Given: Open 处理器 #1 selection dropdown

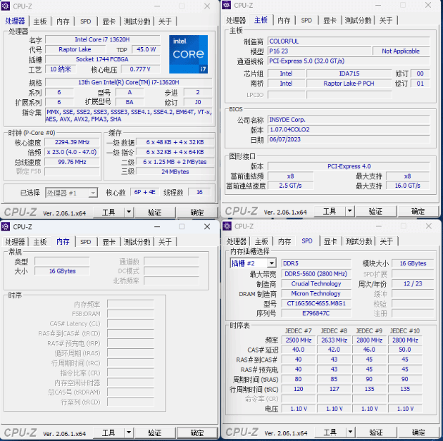Looking at the screenshot, I should (x=71, y=193).
